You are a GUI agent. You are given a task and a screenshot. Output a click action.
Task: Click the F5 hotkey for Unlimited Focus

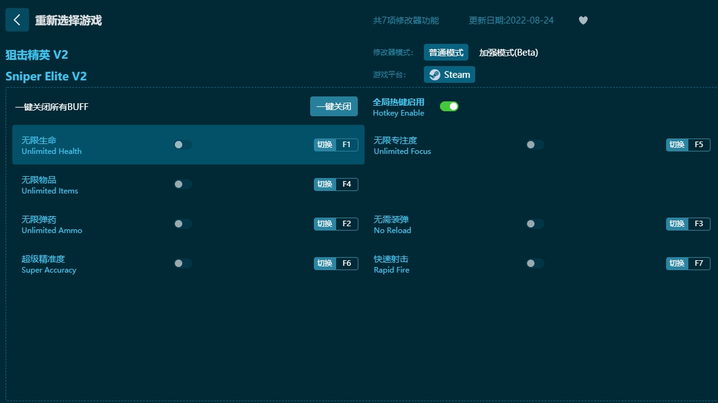[x=688, y=145]
